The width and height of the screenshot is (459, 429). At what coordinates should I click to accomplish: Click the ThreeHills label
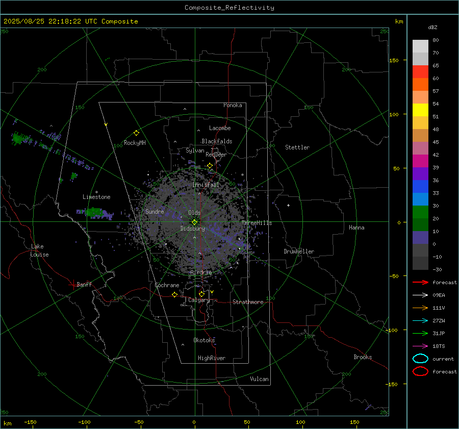pos(257,223)
